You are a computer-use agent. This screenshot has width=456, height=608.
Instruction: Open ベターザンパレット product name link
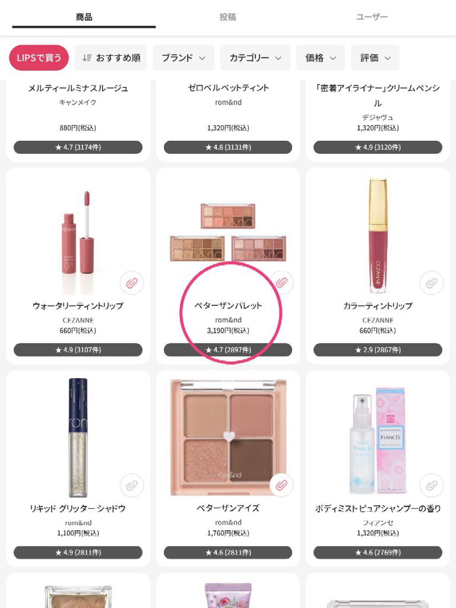point(228,306)
